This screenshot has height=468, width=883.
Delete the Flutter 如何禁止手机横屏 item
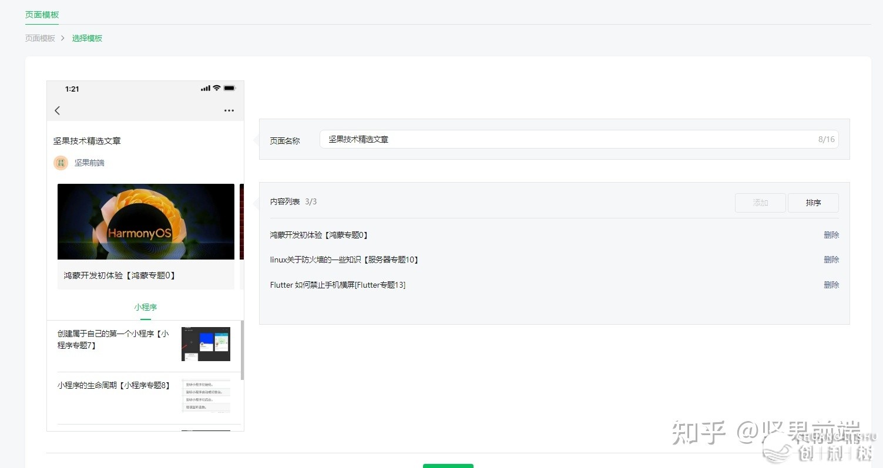831,285
